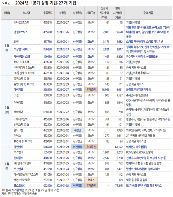Click stock code 036220
This screenshot has height=197, width=173.
(48, 49)
